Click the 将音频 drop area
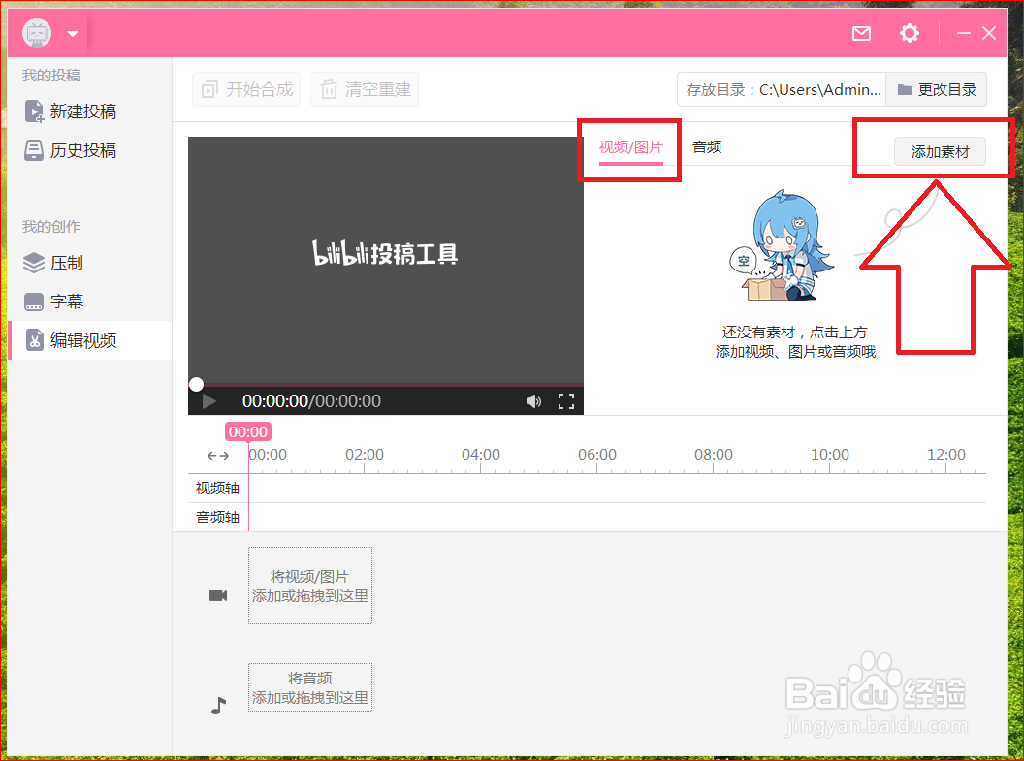Image resolution: width=1024 pixels, height=761 pixels. [310, 687]
